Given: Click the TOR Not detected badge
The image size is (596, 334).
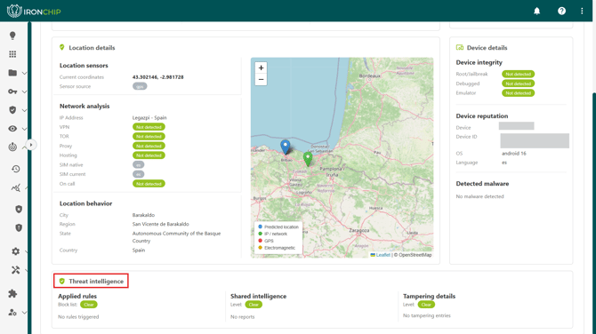Looking at the screenshot, I should [149, 136].
